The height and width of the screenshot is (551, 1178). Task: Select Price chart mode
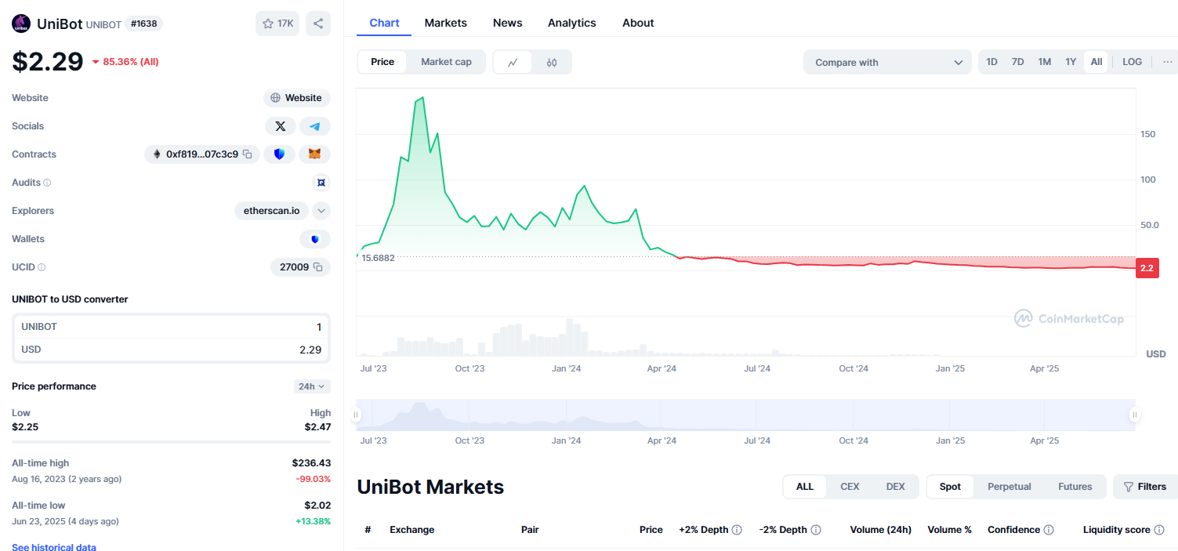click(382, 62)
